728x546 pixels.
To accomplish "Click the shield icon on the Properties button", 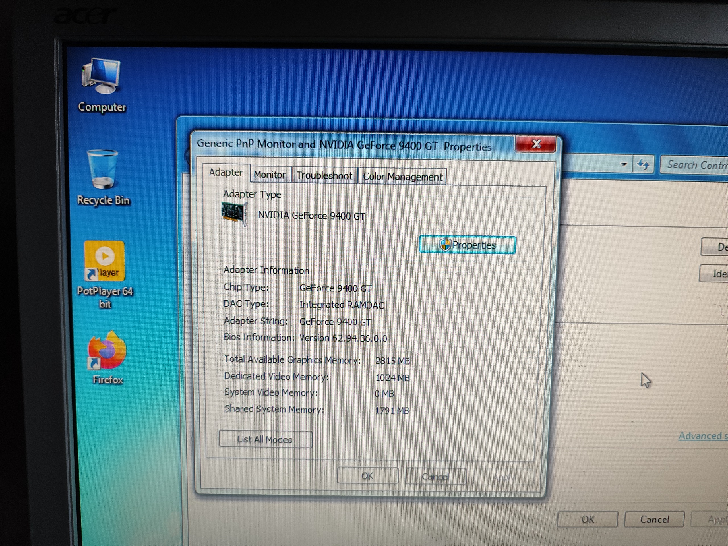I will pos(445,245).
